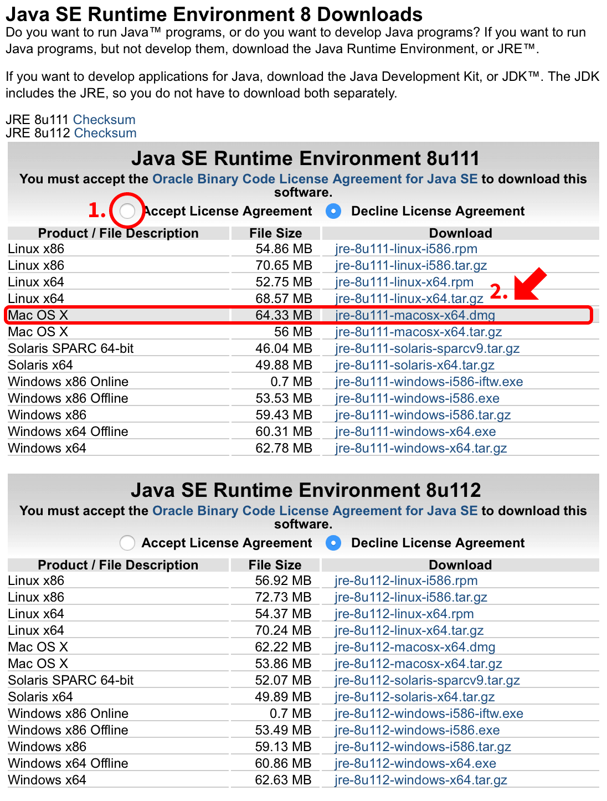The height and width of the screenshot is (801, 607).
Task: Select Accept License Agreement for 8u111
Action: pos(127,211)
